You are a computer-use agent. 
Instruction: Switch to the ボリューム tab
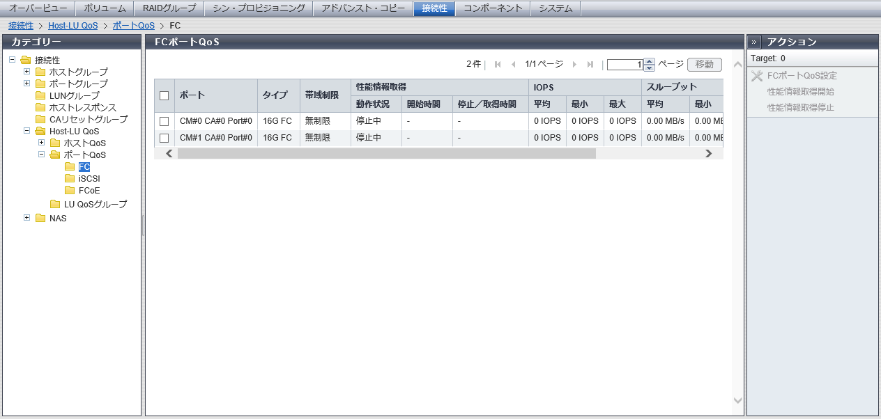coord(105,8)
